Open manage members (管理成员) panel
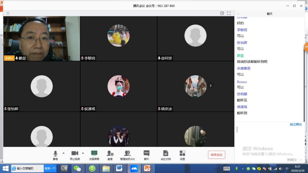308x173 pixels. coord(127,154)
